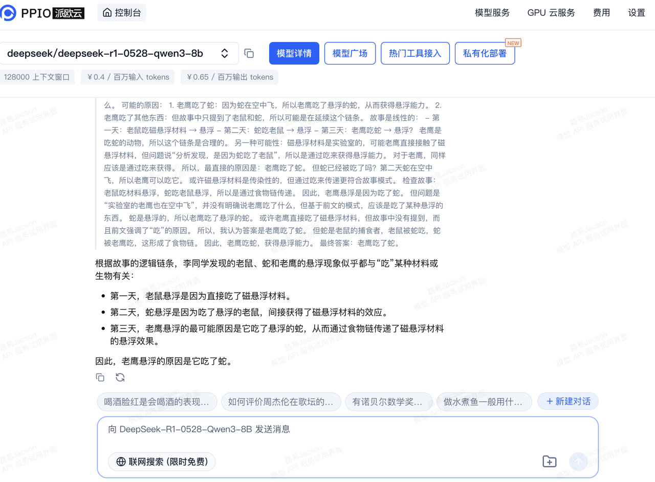This screenshot has height=482, width=655.
Task: Open the 模型服务 menu
Action: coord(492,13)
